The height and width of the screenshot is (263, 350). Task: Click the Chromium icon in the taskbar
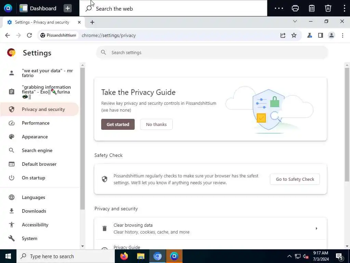157,256
